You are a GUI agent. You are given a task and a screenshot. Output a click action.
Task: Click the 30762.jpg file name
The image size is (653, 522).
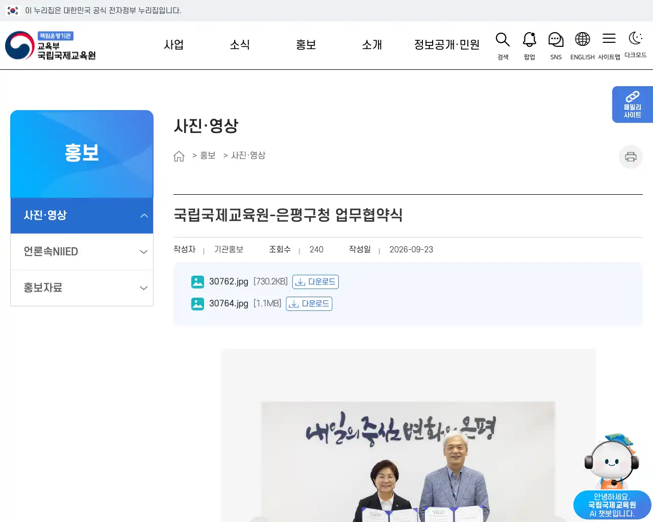click(x=229, y=281)
